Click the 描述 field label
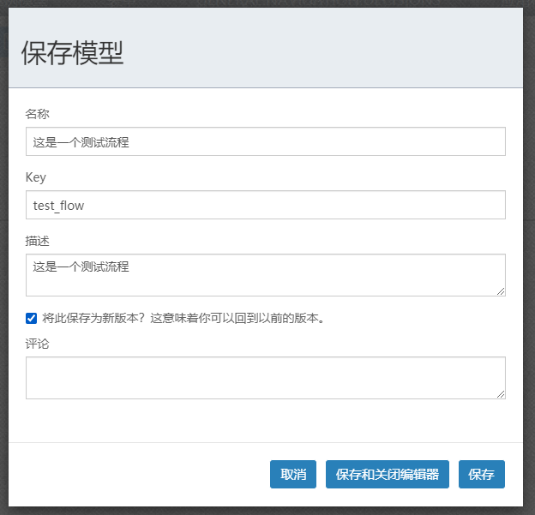This screenshot has height=515, width=535. pyautogui.click(x=38, y=241)
